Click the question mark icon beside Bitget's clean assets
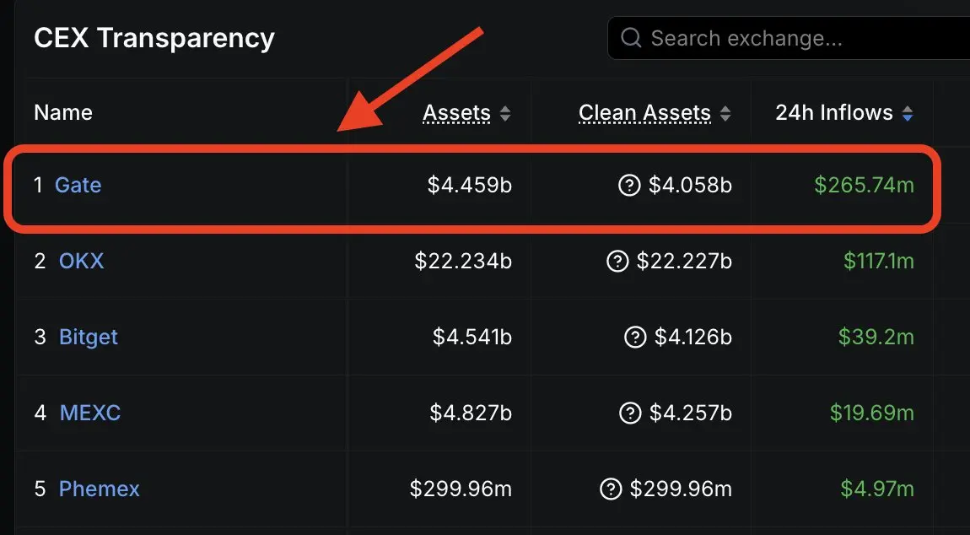 tap(635, 337)
